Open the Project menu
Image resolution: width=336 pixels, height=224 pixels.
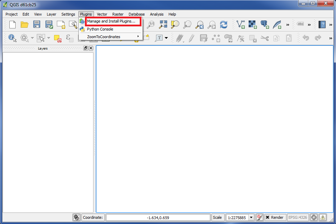[11, 14]
